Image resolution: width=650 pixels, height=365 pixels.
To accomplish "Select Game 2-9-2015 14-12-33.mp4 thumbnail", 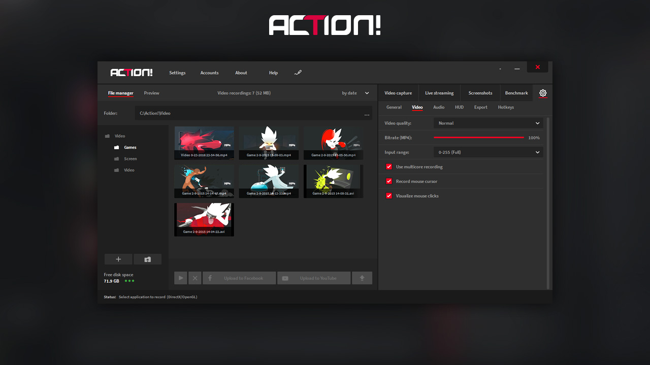I will click(x=269, y=181).
